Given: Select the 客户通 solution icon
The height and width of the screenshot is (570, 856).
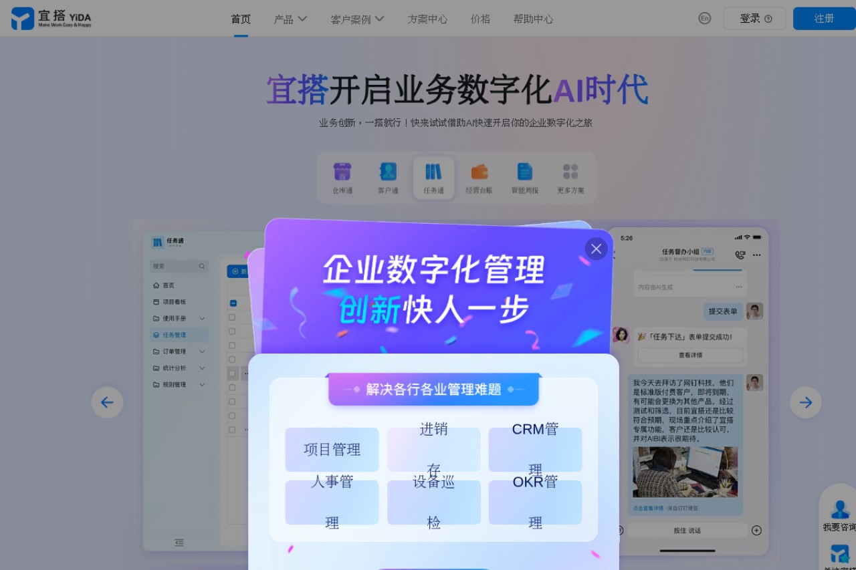Looking at the screenshot, I should 388,178.
